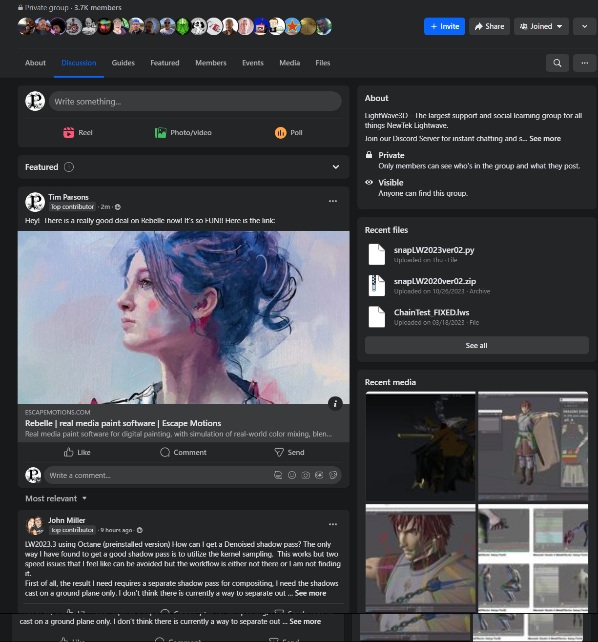Open ChainTest_FIXED.lws file icon
This screenshot has height=642, width=598.
[376, 317]
